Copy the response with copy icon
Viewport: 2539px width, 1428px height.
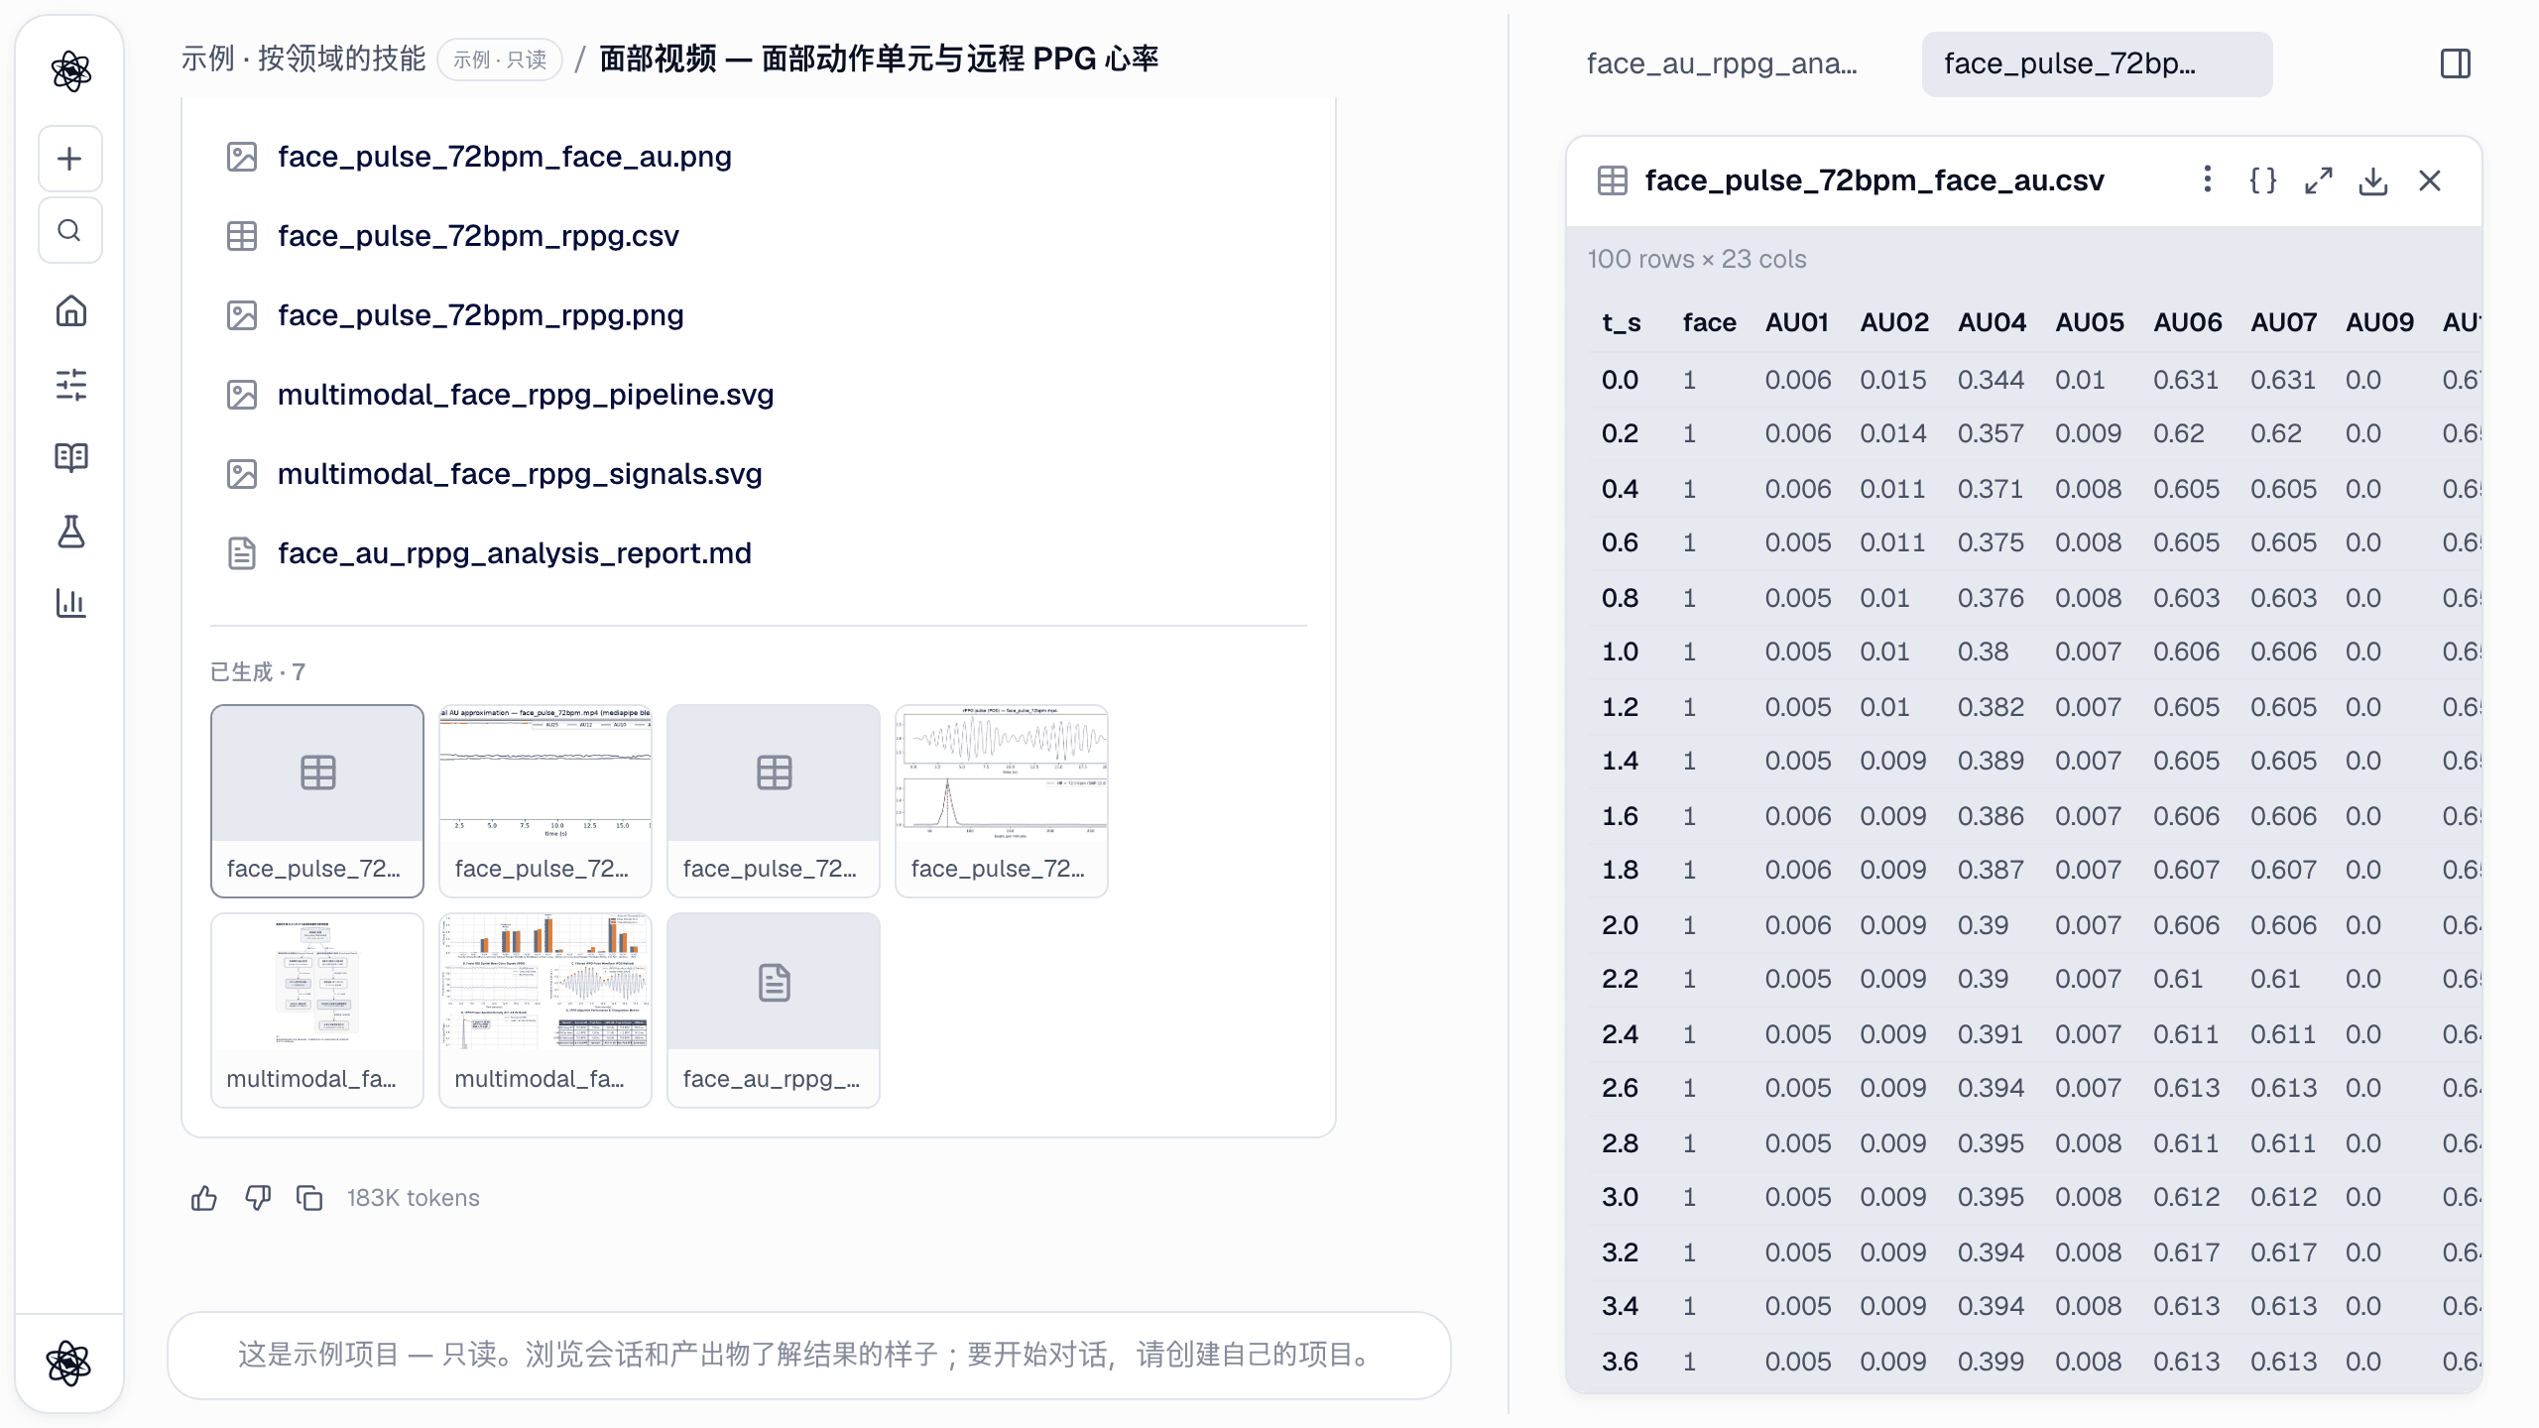click(x=309, y=1198)
